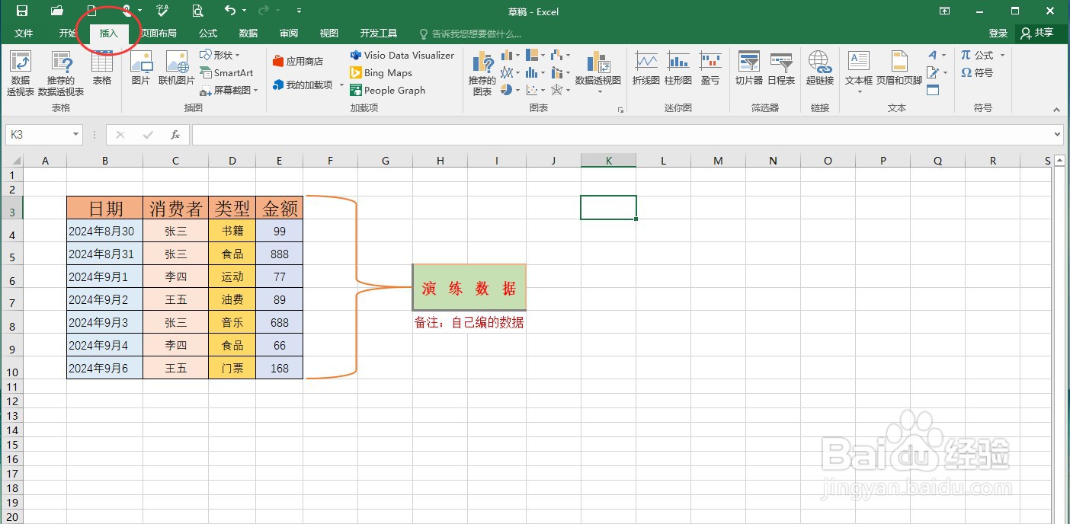This screenshot has width=1070, height=524.
Task: Click Sign in (登录)
Action: coord(998,34)
